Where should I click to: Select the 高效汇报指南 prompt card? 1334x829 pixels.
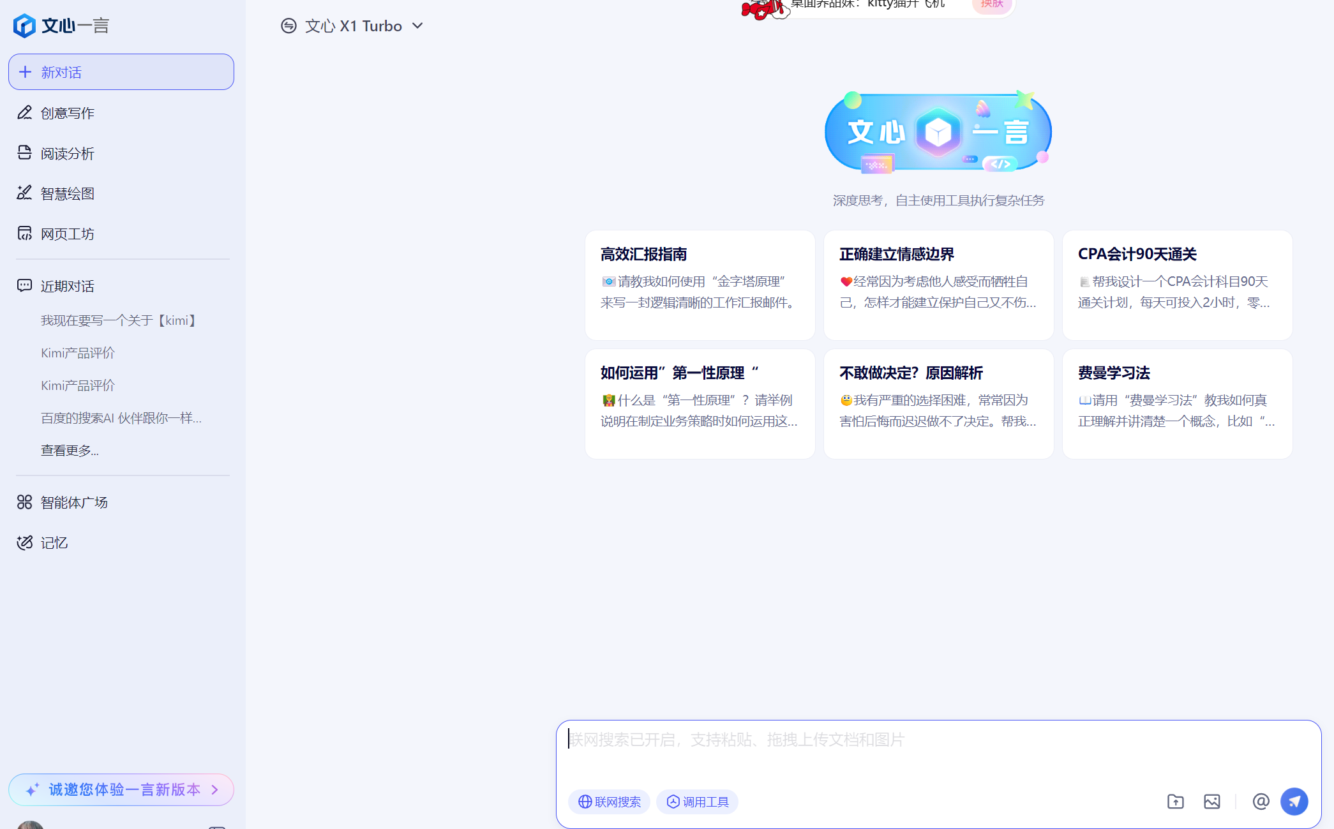700,285
